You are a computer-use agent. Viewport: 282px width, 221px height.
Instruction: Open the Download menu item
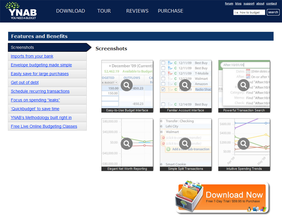pyautogui.click(x=71, y=11)
